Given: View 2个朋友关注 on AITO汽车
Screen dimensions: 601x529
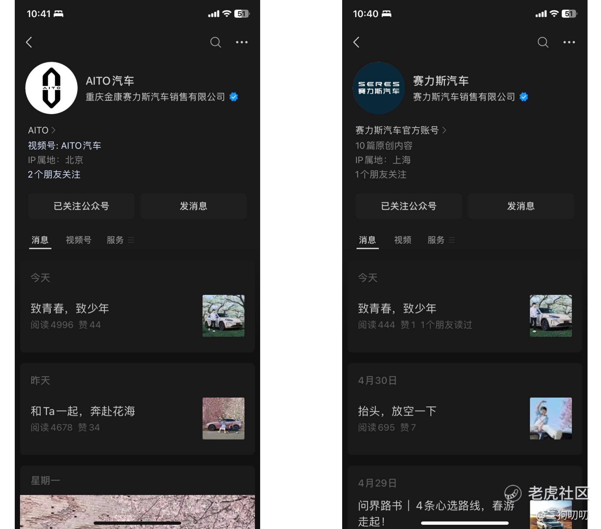Looking at the screenshot, I should pos(54,174).
